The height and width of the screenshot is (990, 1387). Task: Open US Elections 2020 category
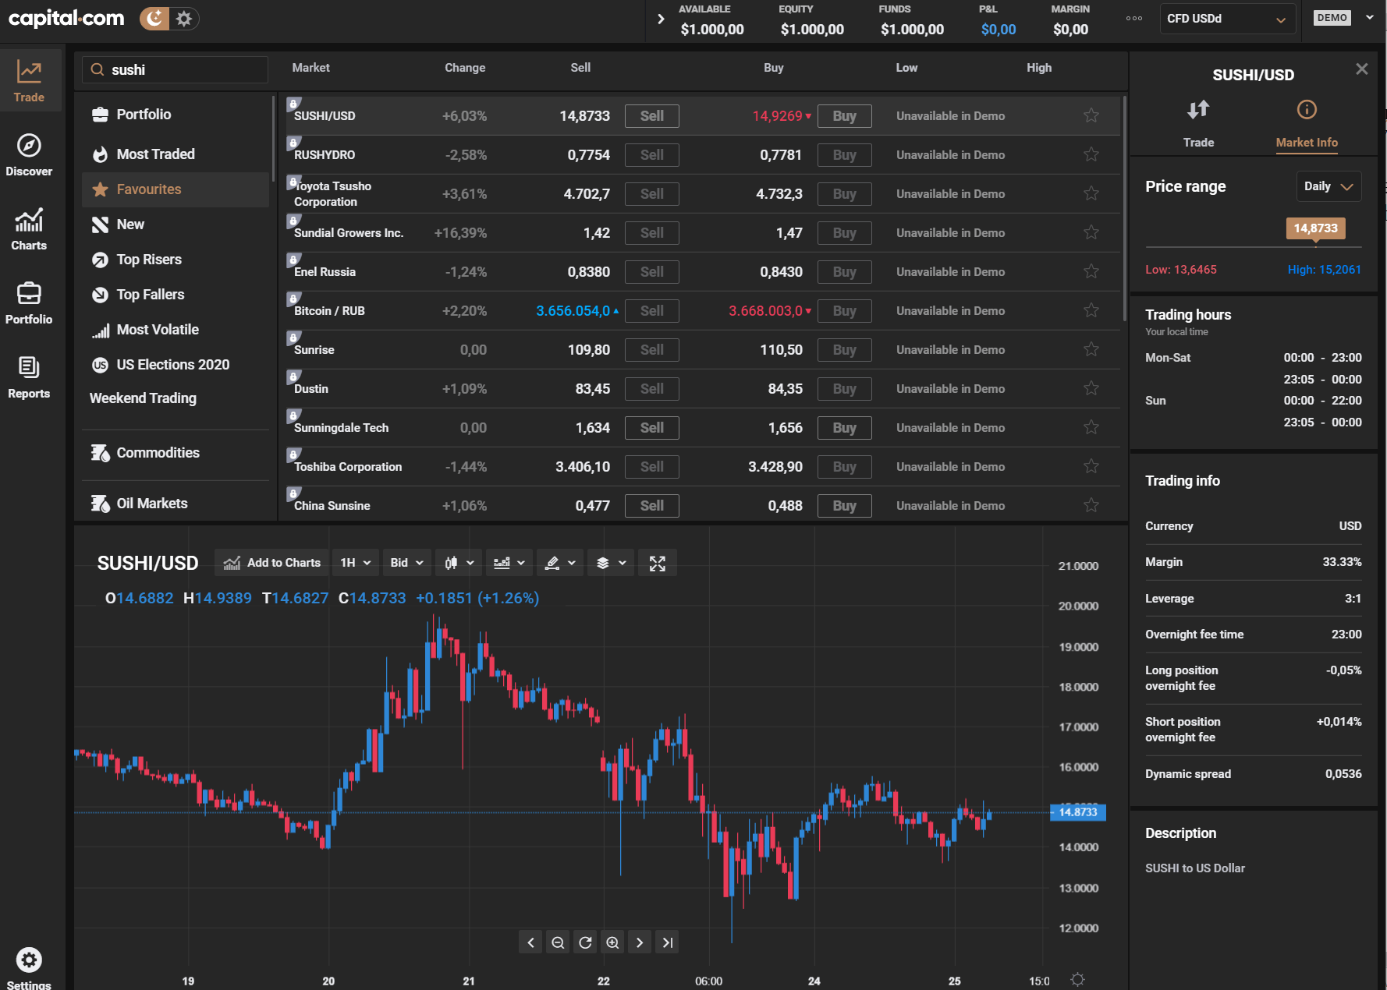pos(176,365)
